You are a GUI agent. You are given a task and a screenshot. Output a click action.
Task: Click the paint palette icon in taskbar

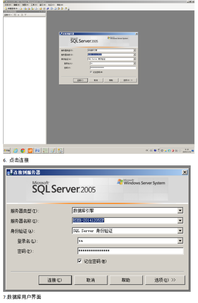(53, 151)
